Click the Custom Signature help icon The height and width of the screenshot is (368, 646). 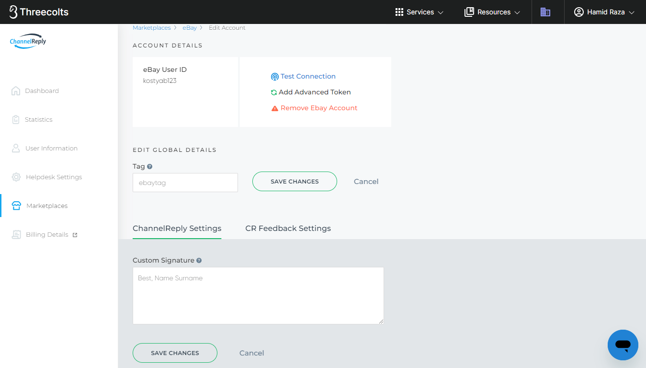click(199, 261)
